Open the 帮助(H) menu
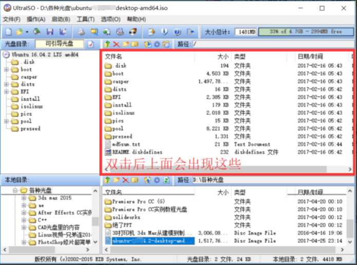The width and height of the screenshot is (357, 265). 137,20
